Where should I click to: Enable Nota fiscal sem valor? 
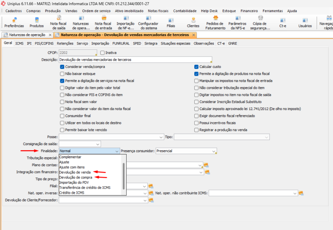62,102
